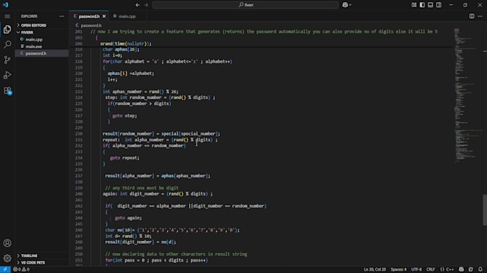Image resolution: width=487 pixels, height=273 pixels.
Task: Click the sticky srand(time(nullptr)) line
Action: [x=126, y=44]
